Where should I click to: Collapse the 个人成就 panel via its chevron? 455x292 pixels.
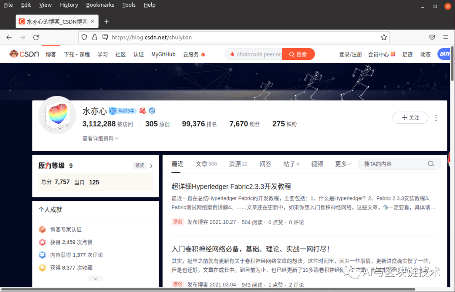tap(96, 278)
